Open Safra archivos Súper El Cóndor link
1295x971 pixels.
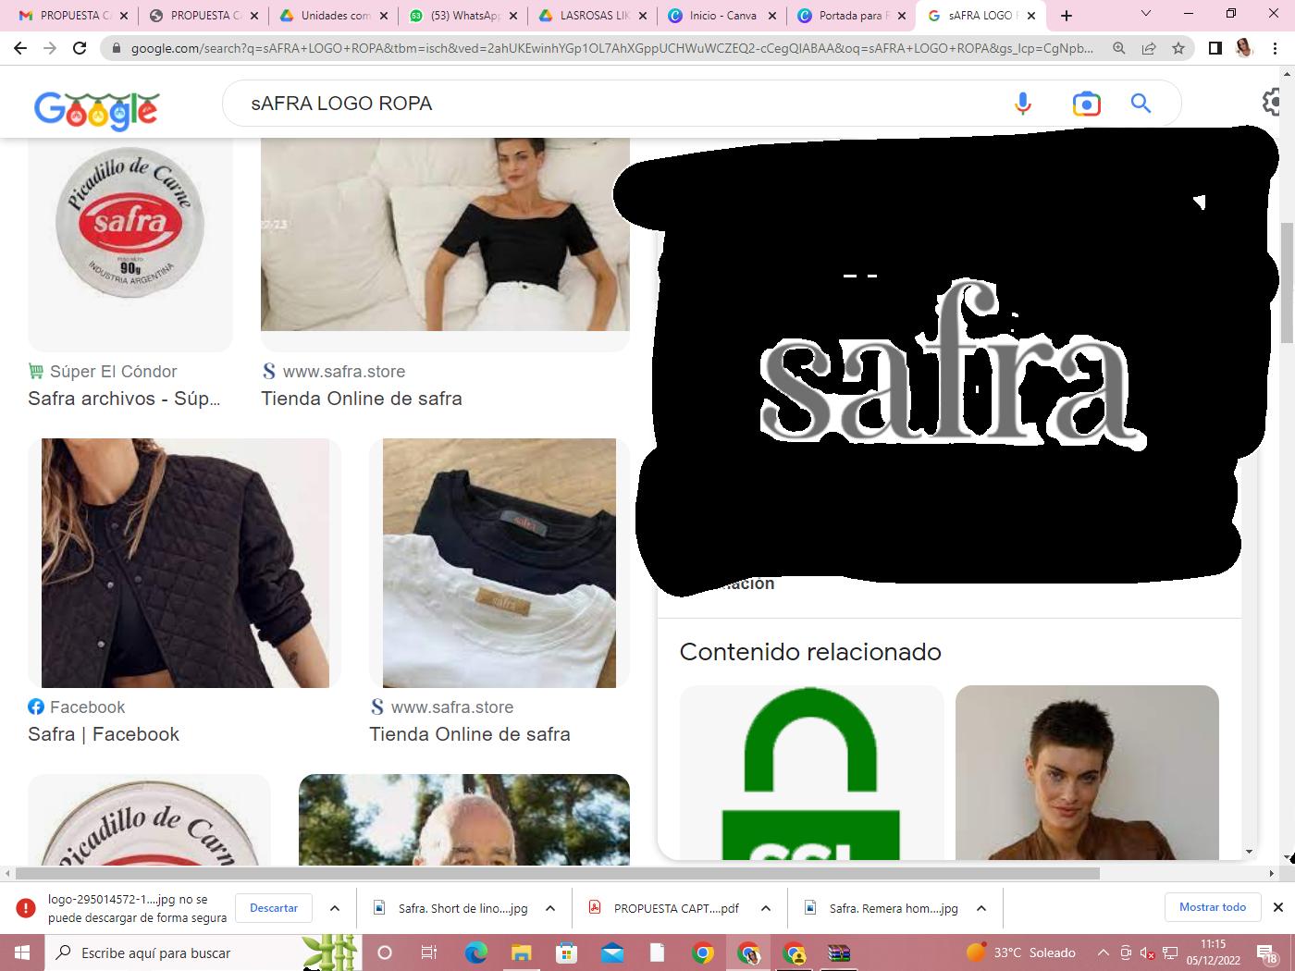124,399
